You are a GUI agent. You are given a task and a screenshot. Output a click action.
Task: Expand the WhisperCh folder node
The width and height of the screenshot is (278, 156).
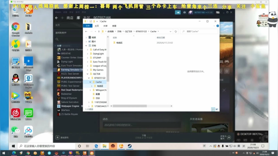point(90,90)
